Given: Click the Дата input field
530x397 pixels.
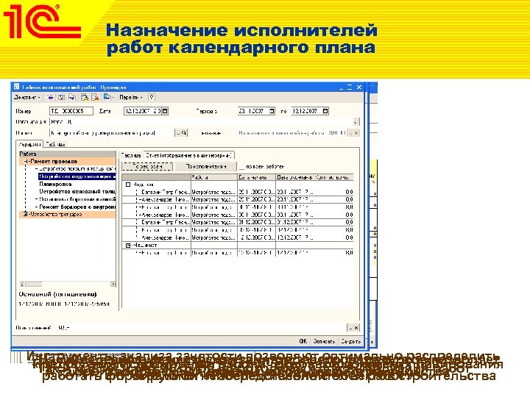Looking at the screenshot, I should point(143,111).
